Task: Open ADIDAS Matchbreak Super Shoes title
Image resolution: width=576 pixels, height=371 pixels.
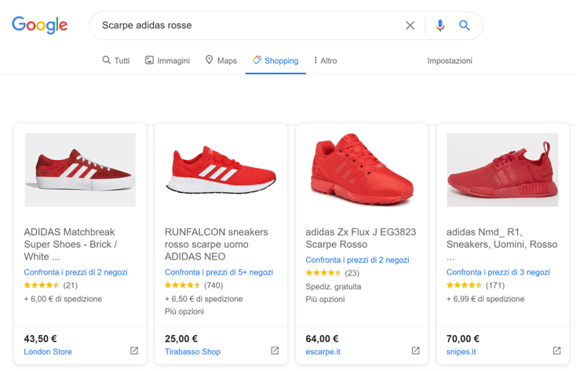Action: [x=71, y=244]
